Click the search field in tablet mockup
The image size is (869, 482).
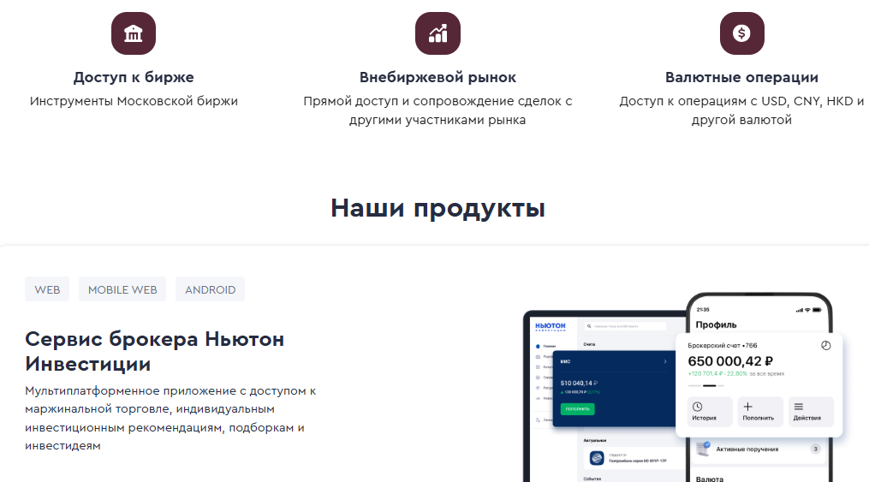(625, 326)
